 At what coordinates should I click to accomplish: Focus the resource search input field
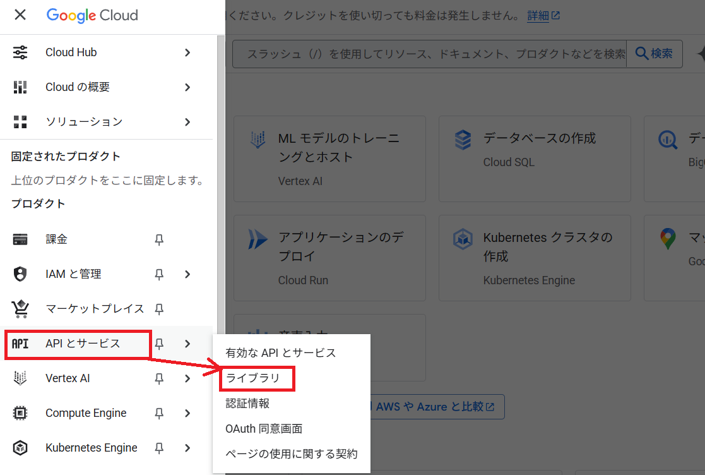[x=429, y=54]
